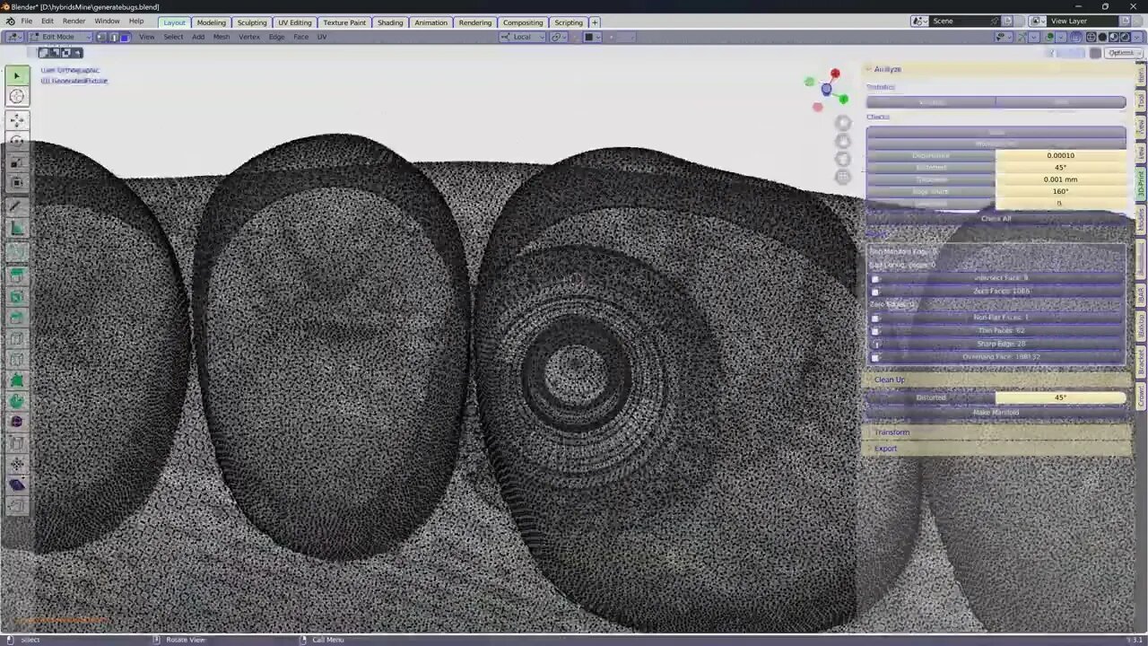The width and height of the screenshot is (1148, 646).
Task: Click the blue Z axis gizmo ball
Action: coord(826,89)
